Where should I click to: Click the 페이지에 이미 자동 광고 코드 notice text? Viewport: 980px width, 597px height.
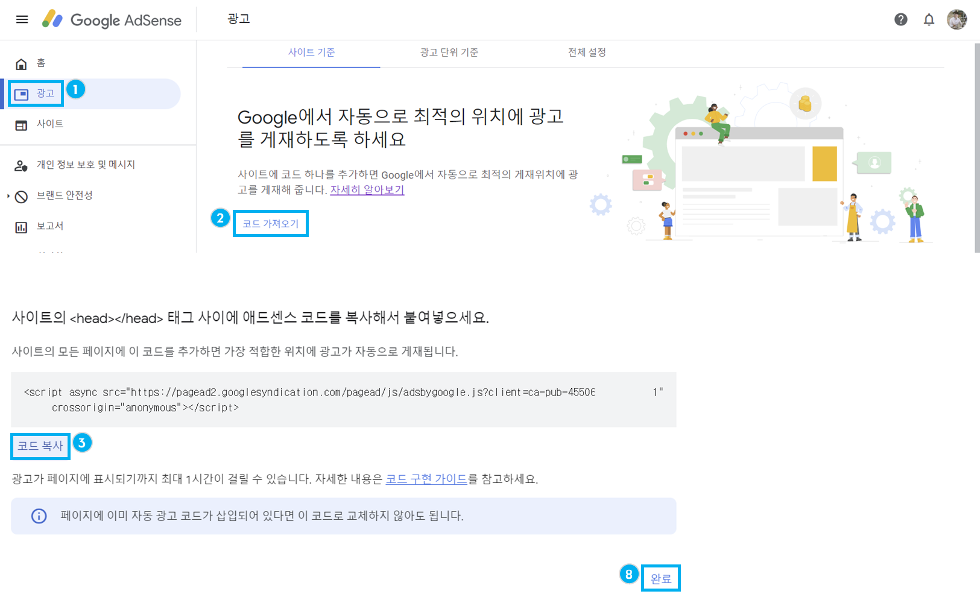262,516
